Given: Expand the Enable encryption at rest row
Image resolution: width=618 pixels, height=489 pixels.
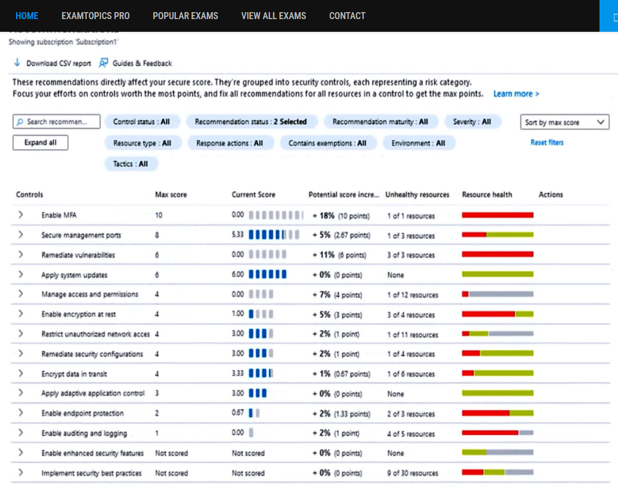Looking at the screenshot, I should (20, 314).
